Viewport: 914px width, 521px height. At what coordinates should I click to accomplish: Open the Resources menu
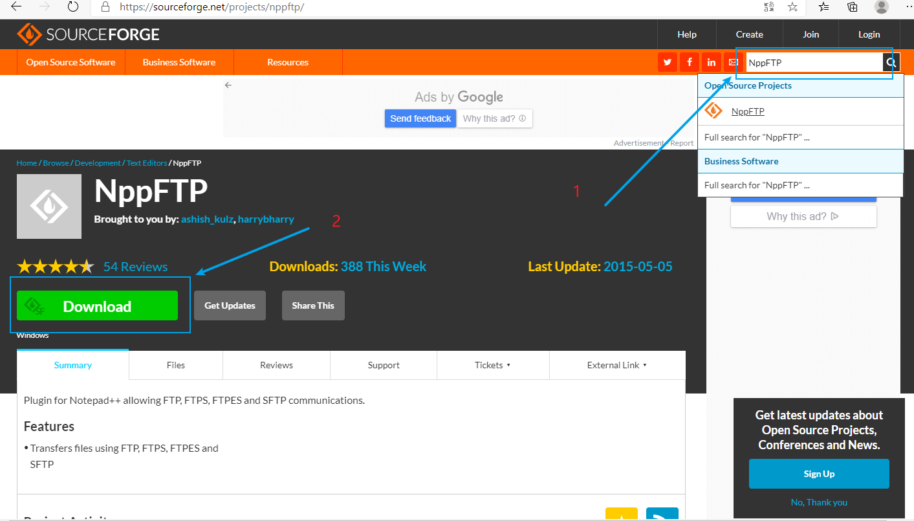[288, 62]
